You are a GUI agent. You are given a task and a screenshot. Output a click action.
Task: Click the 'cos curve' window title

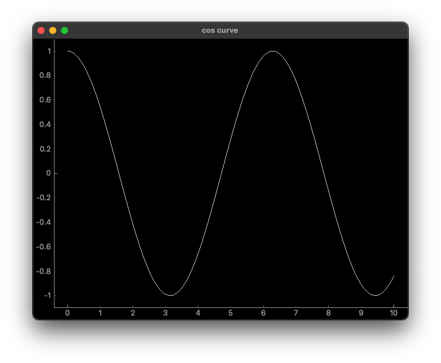pyautogui.click(x=220, y=30)
